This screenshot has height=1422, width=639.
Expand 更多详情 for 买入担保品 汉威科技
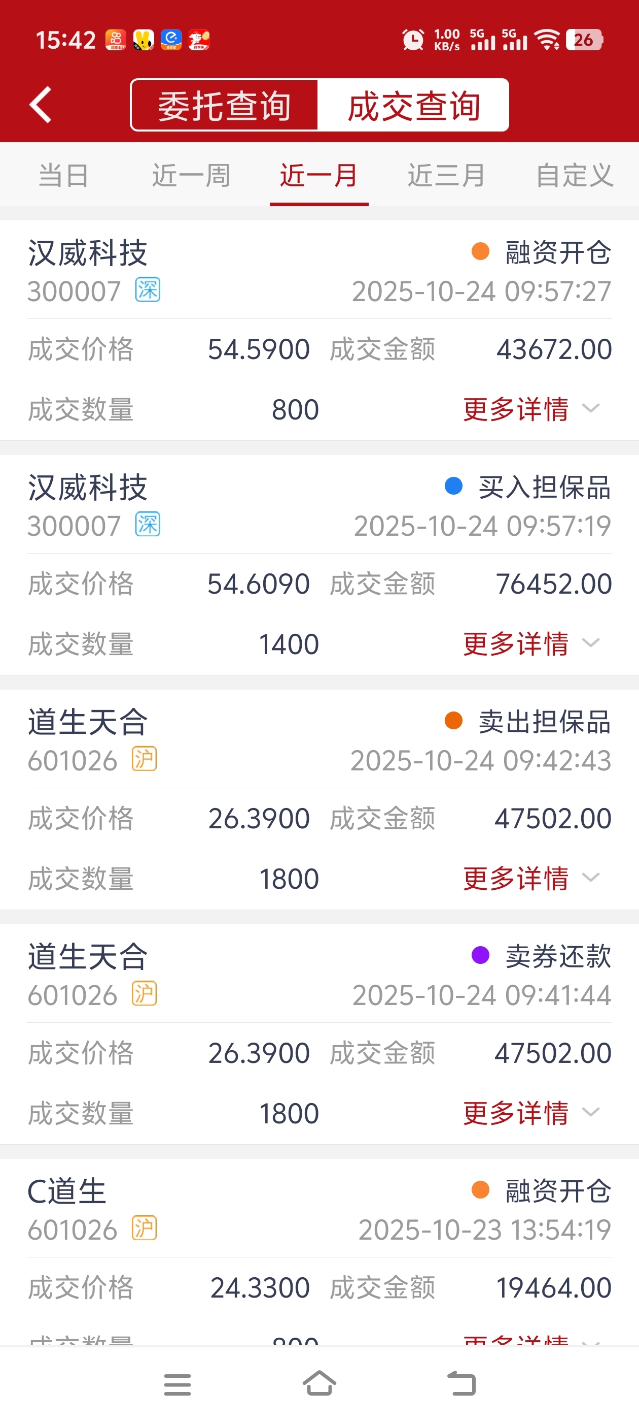pyautogui.click(x=530, y=643)
